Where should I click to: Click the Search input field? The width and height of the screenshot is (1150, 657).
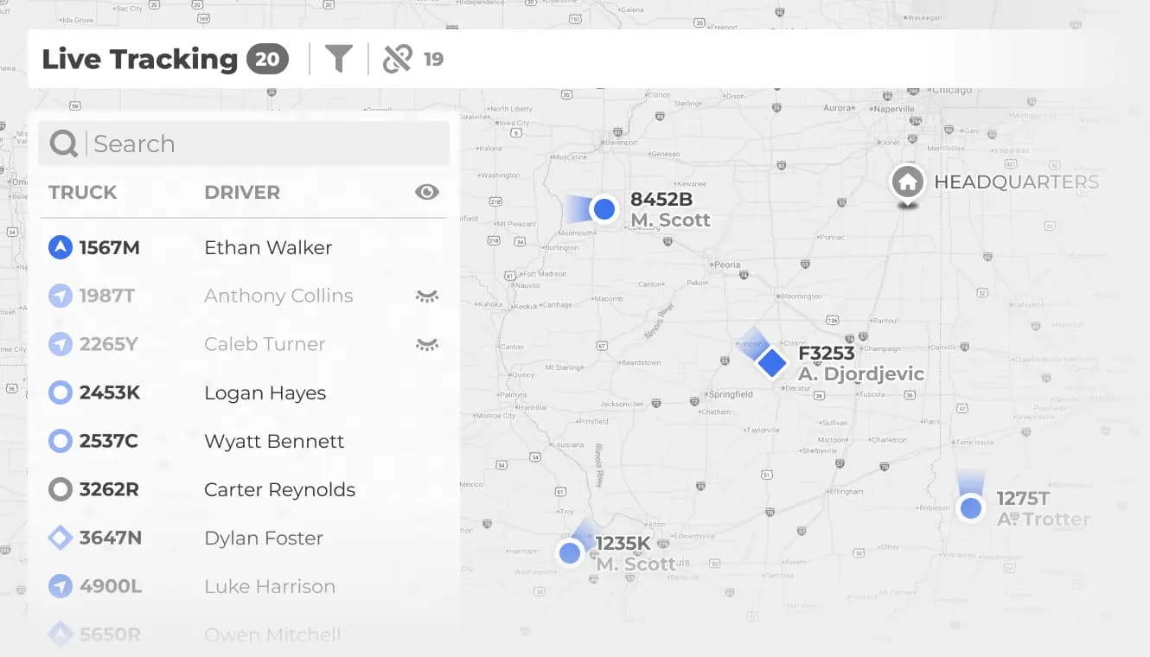(244, 144)
